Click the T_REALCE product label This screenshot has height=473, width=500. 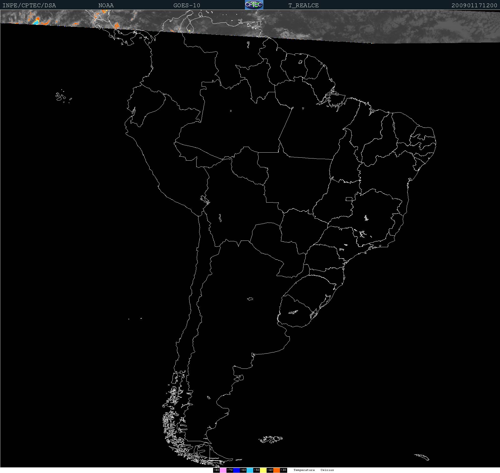(x=303, y=5)
